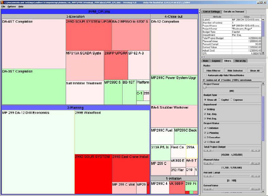The image size is (268, 196).
Task: Click the Show All button
Action: (255, 71)
